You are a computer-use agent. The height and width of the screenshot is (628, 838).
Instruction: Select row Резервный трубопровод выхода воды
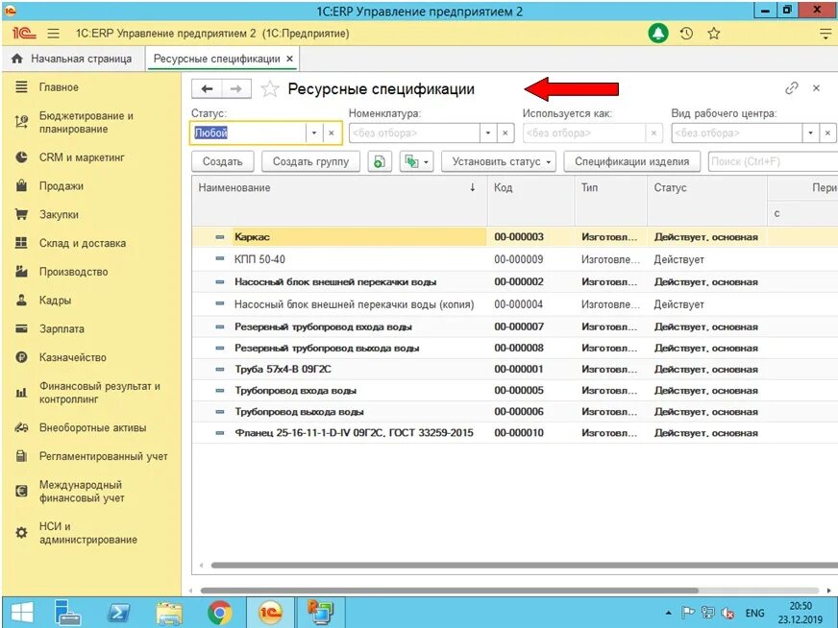(515, 349)
